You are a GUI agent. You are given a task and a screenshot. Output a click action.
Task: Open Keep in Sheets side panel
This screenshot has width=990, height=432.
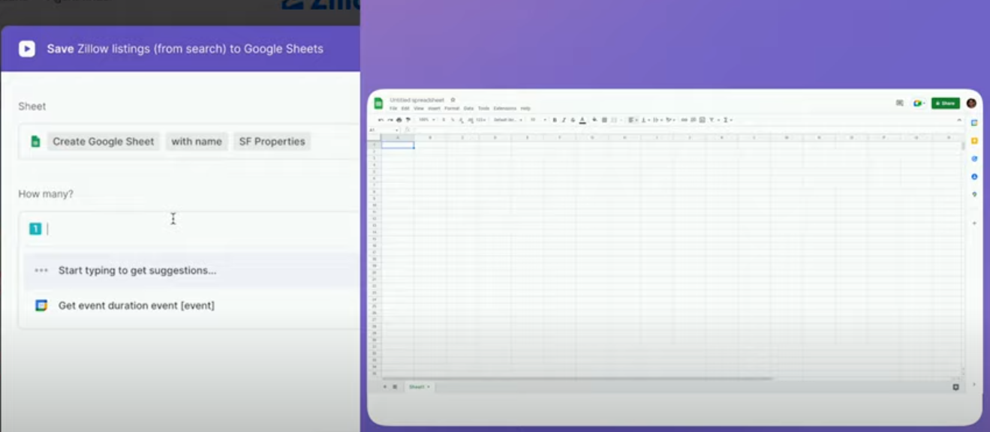pyautogui.click(x=974, y=141)
